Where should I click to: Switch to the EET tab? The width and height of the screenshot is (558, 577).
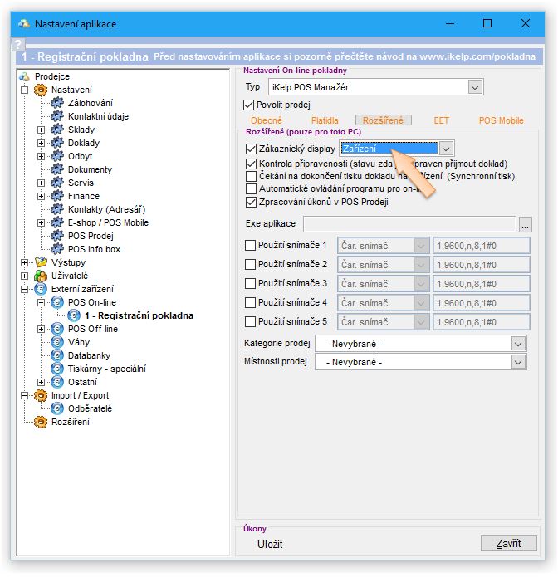(441, 120)
